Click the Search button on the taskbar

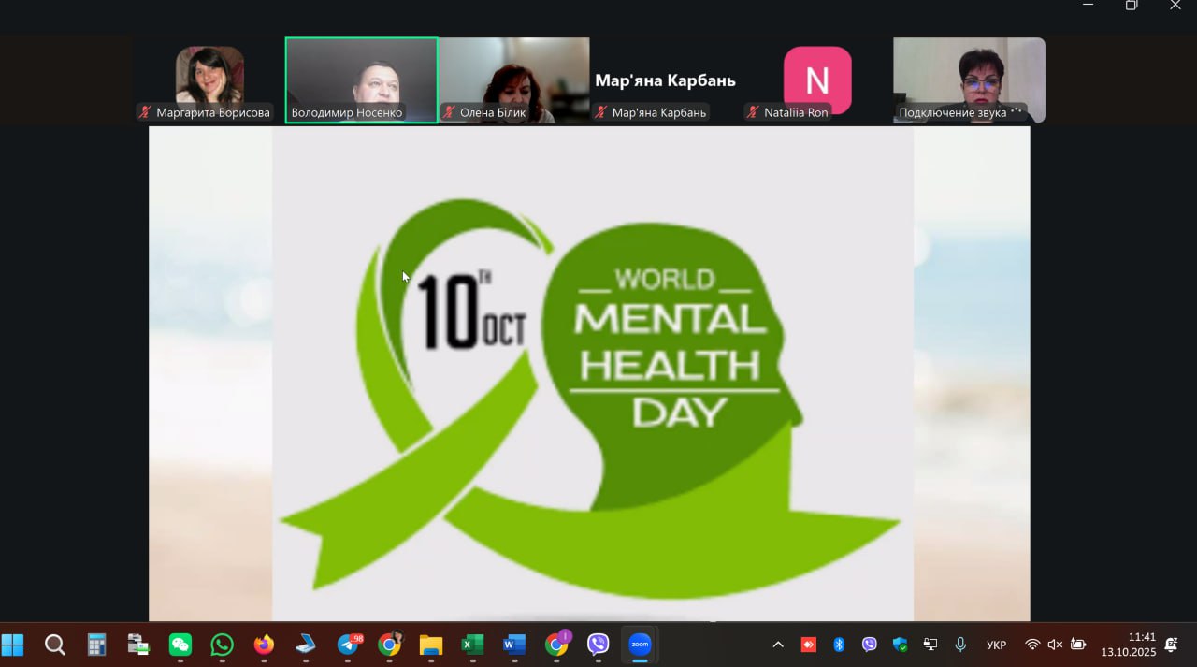tap(55, 645)
